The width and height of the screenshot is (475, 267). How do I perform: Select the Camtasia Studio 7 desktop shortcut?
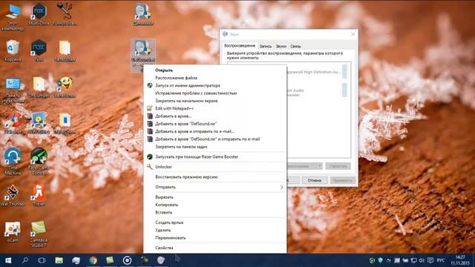point(39,234)
